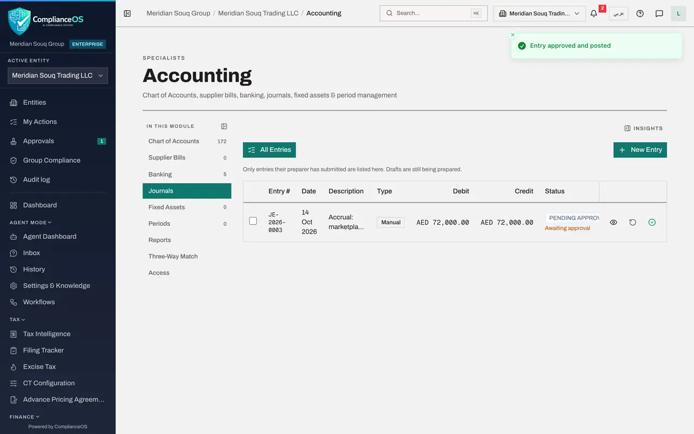Open Reports in module list

point(187,240)
